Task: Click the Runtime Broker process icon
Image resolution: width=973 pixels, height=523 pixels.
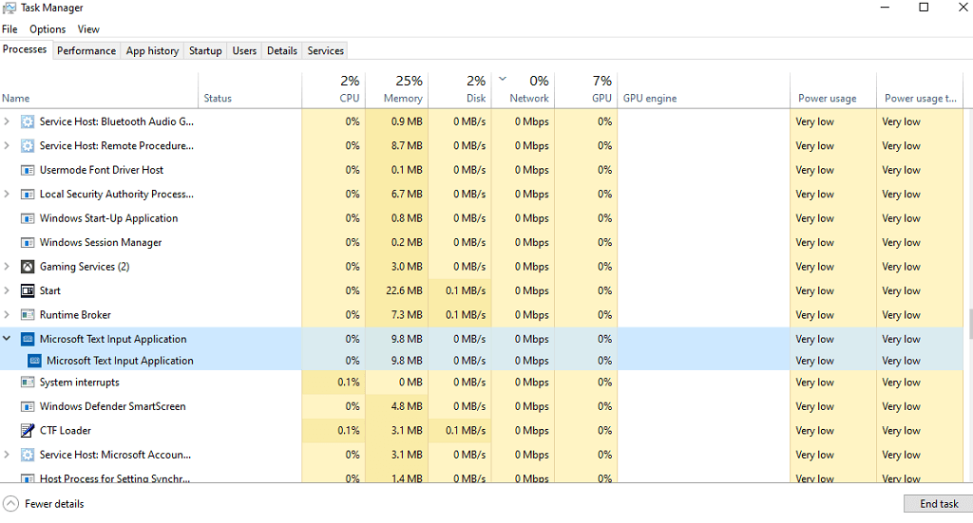Action: pos(28,315)
